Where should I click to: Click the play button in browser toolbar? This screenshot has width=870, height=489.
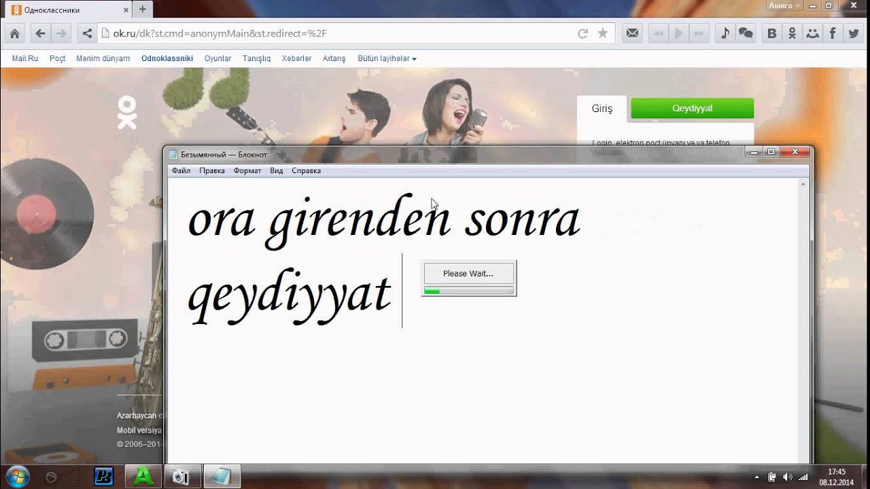[x=678, y=33]
